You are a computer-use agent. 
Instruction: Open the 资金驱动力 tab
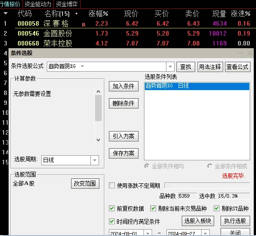pyautogui.click(x=38, y=4)
